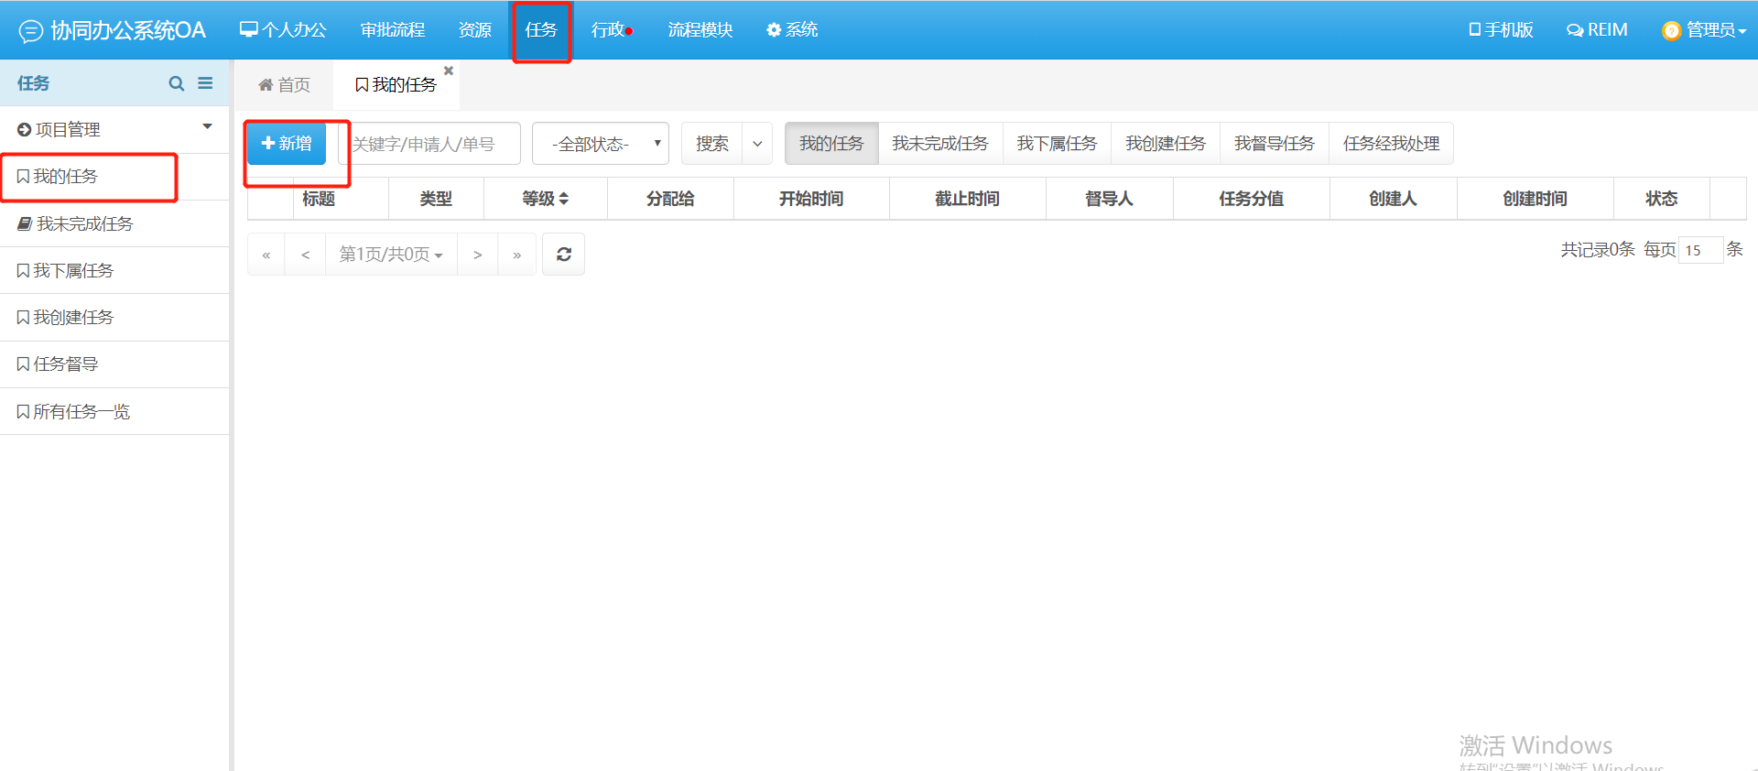Open 我未完成任务 in the sidebar
The image size is (1758, 771).
(114, 223)
